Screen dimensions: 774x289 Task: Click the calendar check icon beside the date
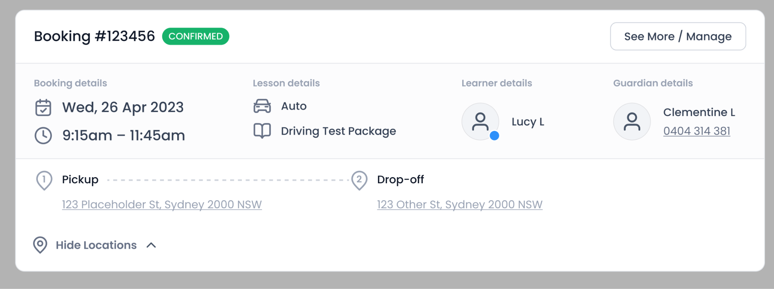click(43, 108)
